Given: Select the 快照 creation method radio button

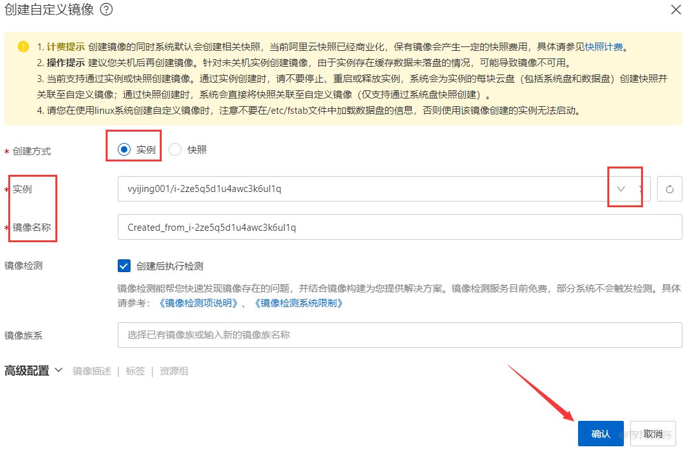Looking at the screenshot, I should pos(175,149).
